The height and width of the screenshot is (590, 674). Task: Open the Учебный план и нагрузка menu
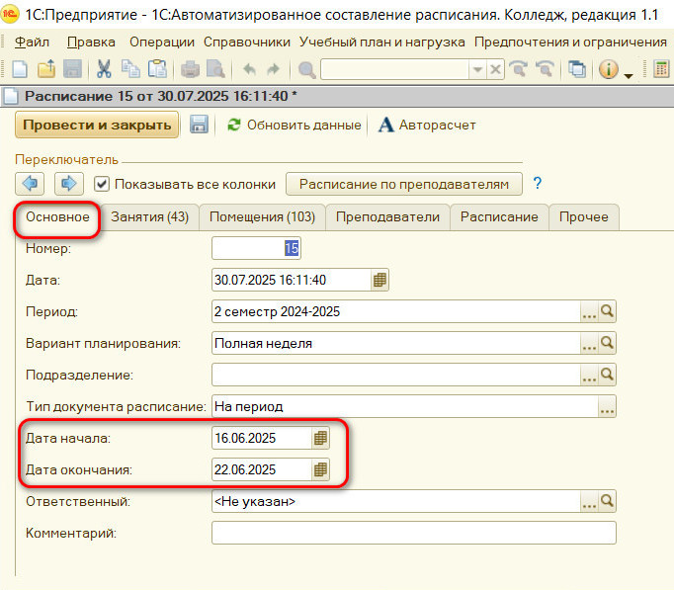pyautogui.click(x=382, y=42)
